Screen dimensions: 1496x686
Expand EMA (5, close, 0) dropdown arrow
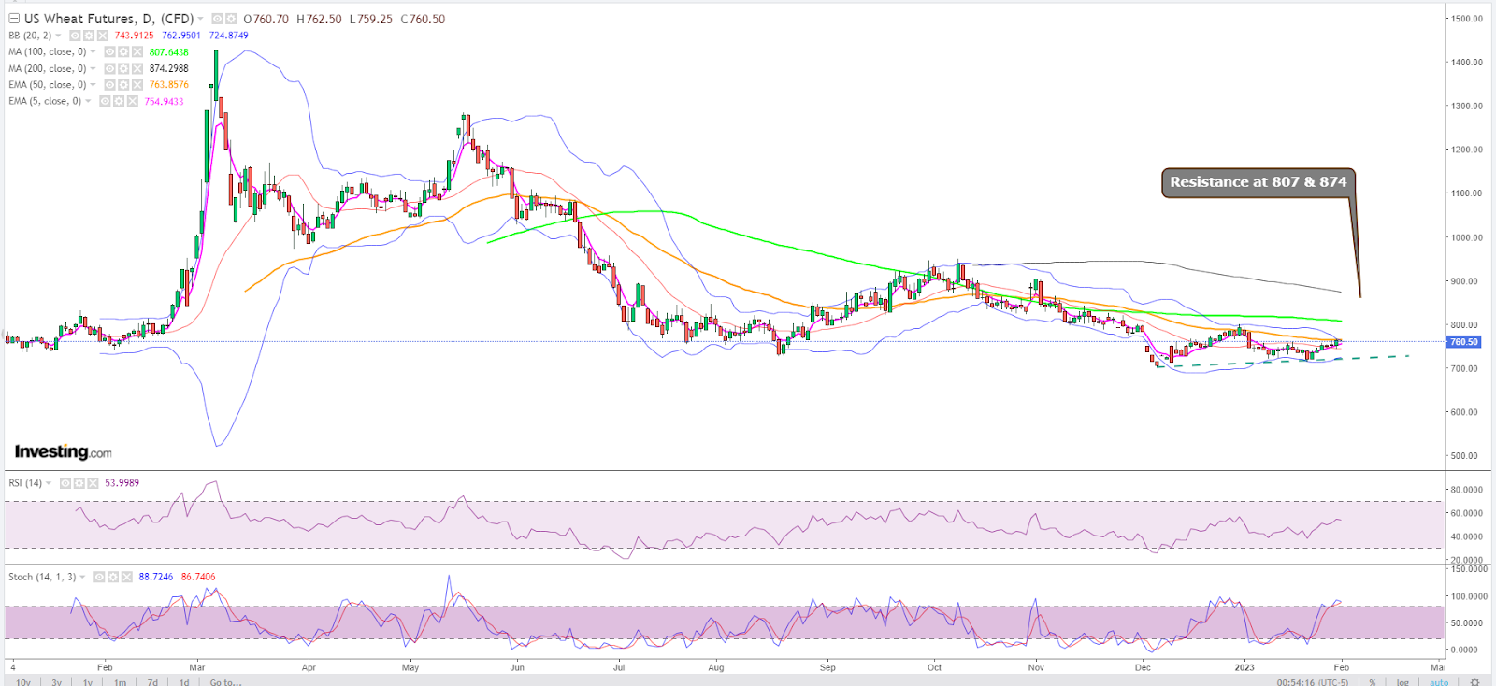click(x=88, y=101)
